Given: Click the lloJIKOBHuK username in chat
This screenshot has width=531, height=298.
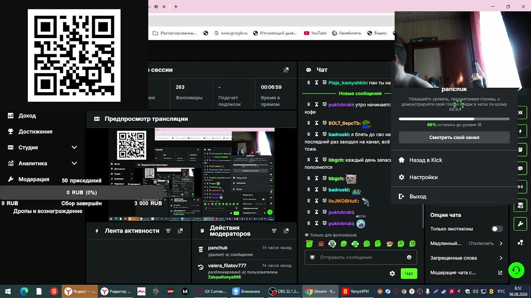Looking at the screenshot, I should pyautogui.click(x=343, y=201).
